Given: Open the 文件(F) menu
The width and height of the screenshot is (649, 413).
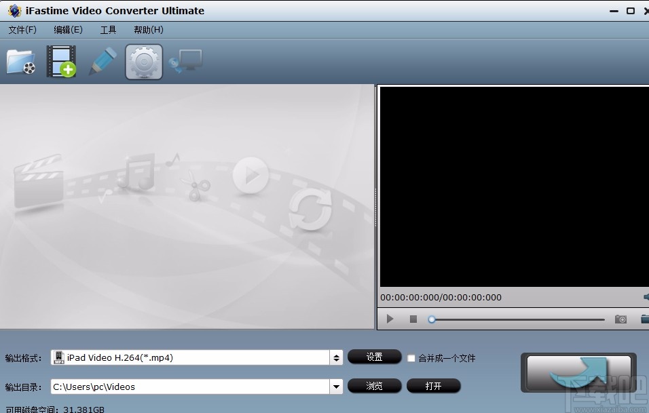Looking at the screenshot, I should [22, 30].
